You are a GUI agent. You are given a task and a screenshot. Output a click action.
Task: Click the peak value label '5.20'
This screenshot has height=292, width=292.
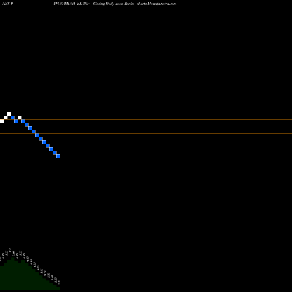(10, 250)
